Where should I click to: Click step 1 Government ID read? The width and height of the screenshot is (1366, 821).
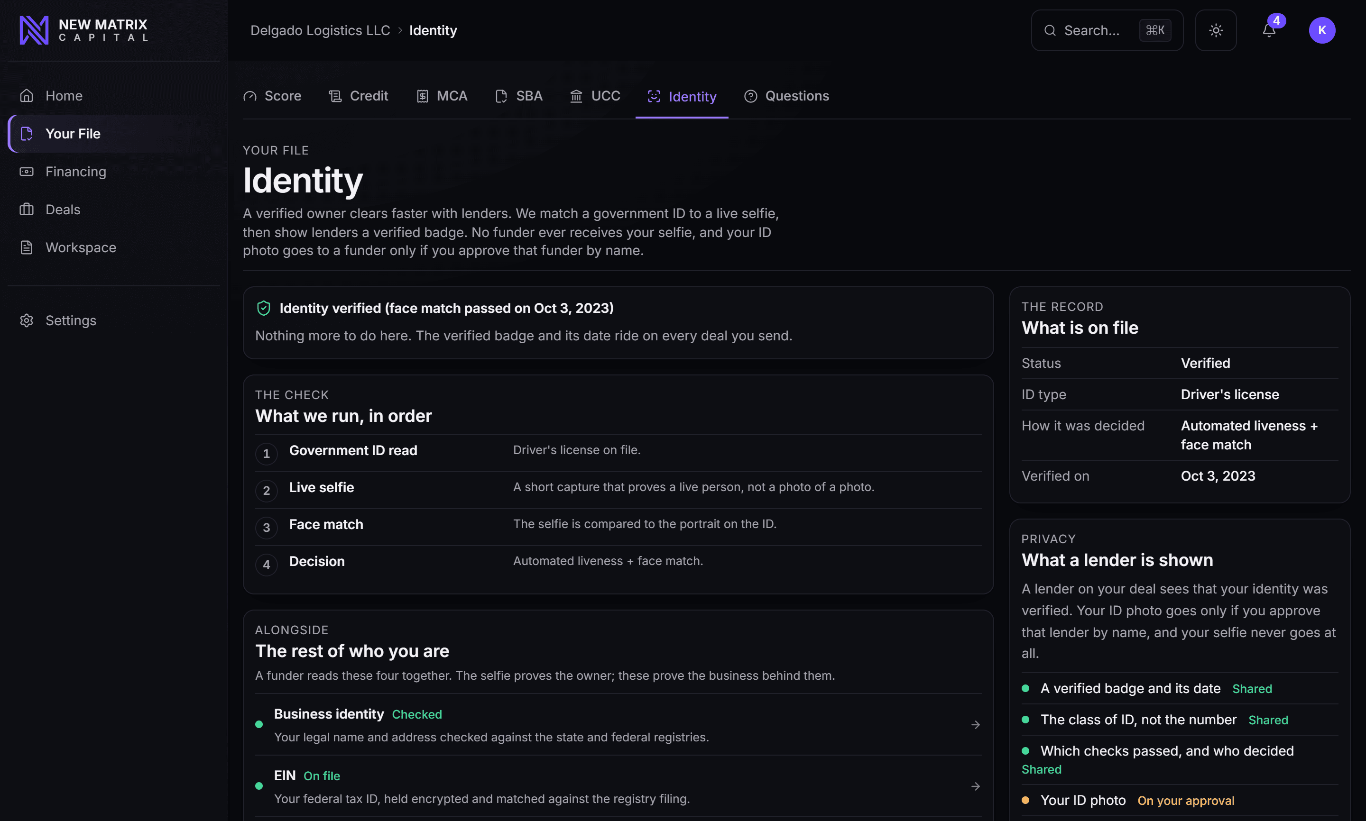pos(618,453)
